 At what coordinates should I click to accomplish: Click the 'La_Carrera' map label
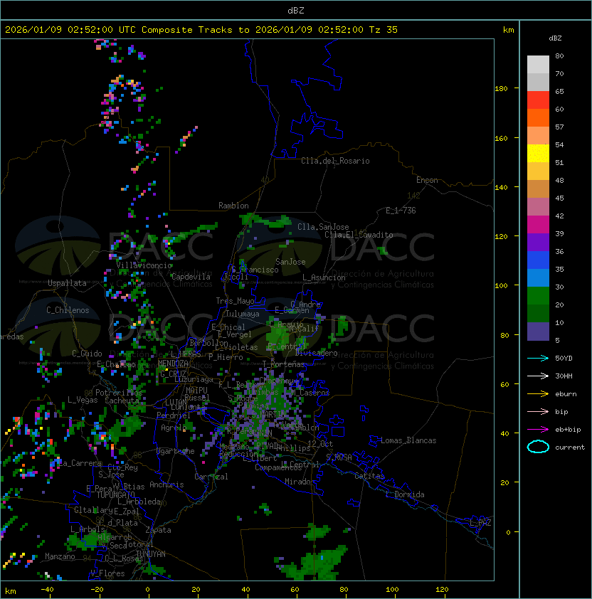pyautogui.click(x=78, y=463)
